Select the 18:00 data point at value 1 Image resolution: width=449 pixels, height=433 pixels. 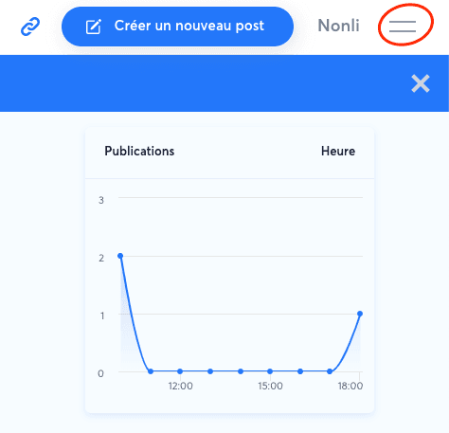pyautogui.click(x=360, y=314)
